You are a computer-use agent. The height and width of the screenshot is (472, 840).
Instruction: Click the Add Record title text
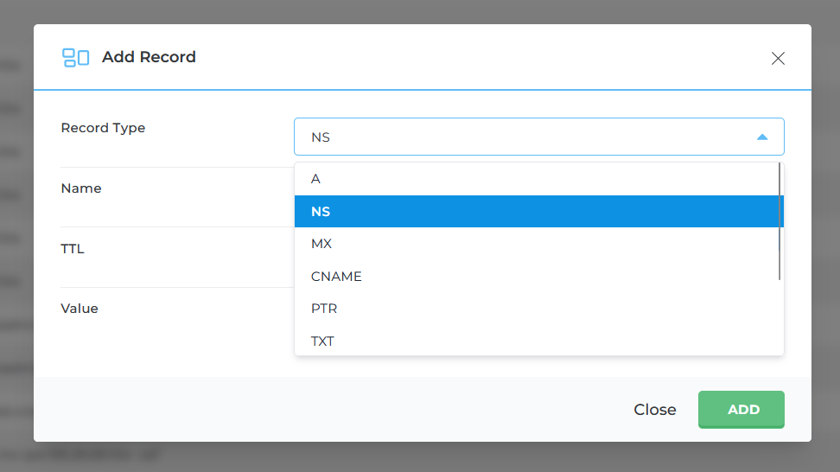[149, 57]
